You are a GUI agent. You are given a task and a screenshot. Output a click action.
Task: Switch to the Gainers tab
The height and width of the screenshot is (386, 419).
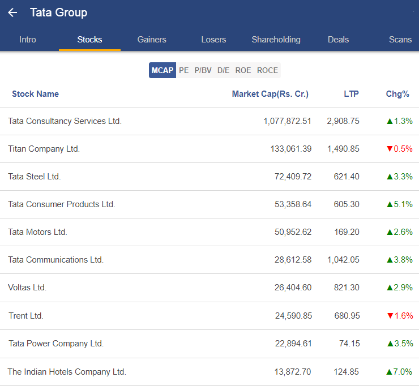152,40
